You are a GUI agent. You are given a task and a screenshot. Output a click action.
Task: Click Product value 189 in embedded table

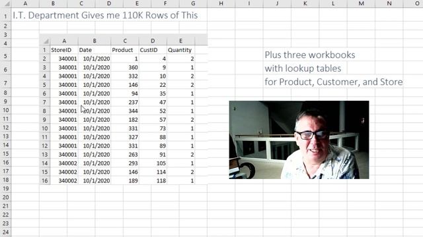pos(133,180)
